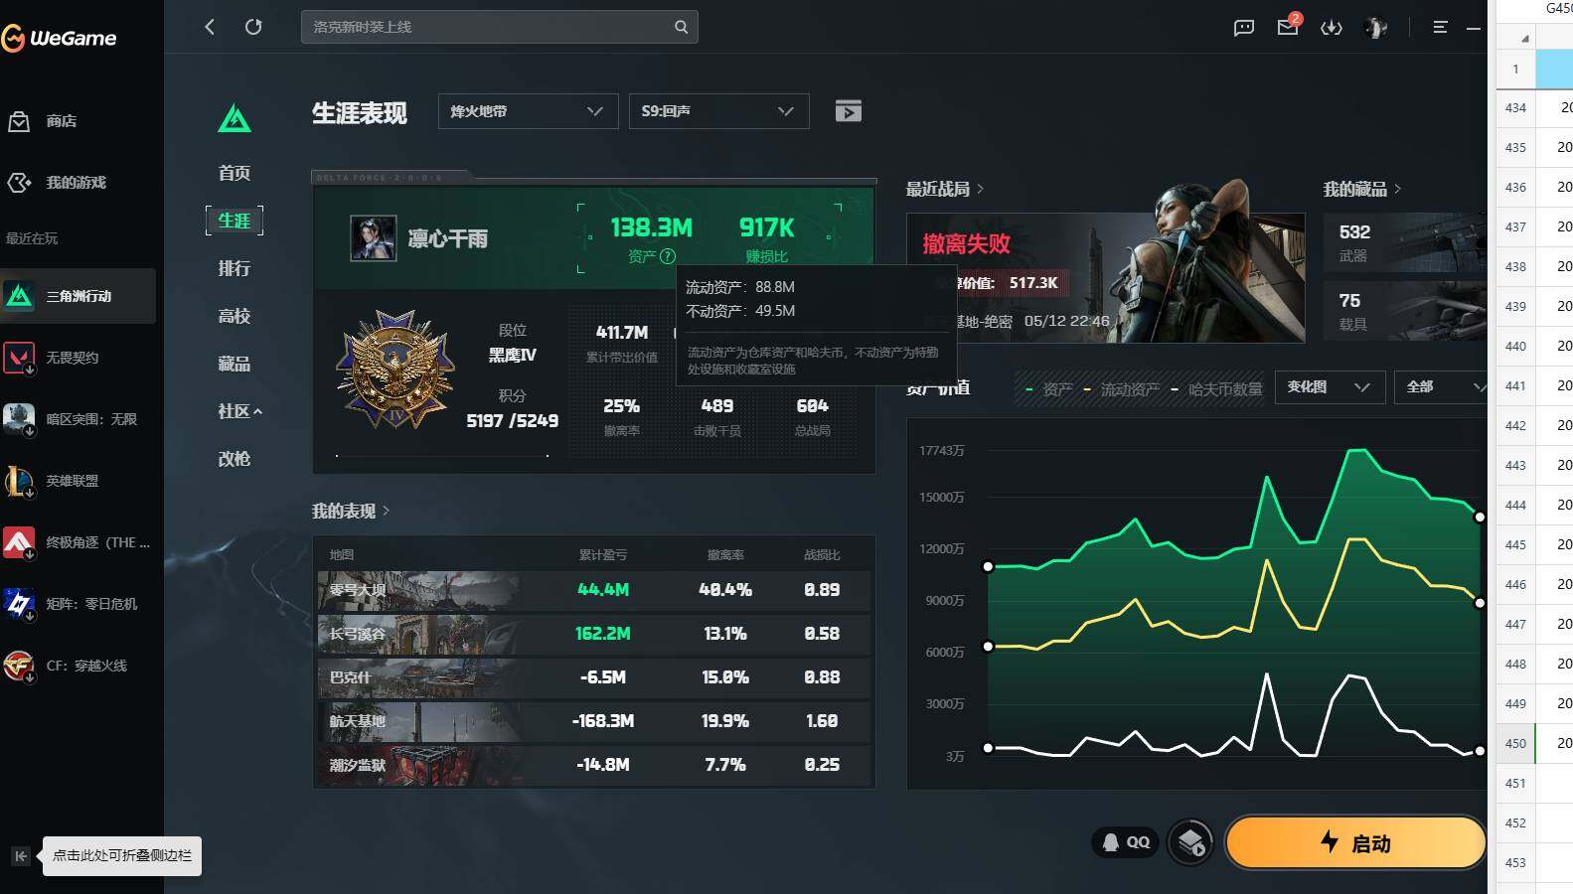
Task: Click the WeGame logo
Action: point(60,38)
